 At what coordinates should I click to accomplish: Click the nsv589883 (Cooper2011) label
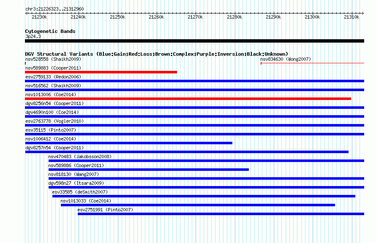pyautogui.click(x=53, y=68)
